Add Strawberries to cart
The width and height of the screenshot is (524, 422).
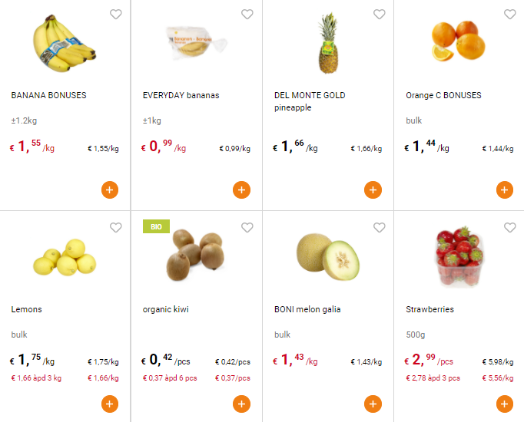(x=505, y=404)
